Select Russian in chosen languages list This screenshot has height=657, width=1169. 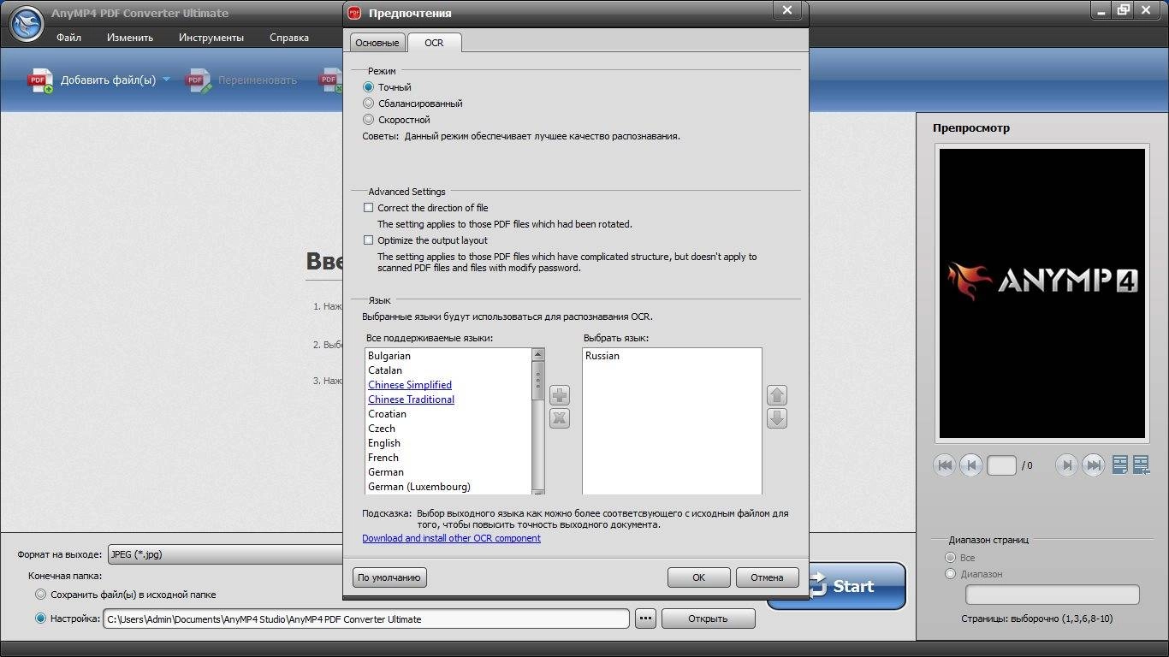point(602,356)
